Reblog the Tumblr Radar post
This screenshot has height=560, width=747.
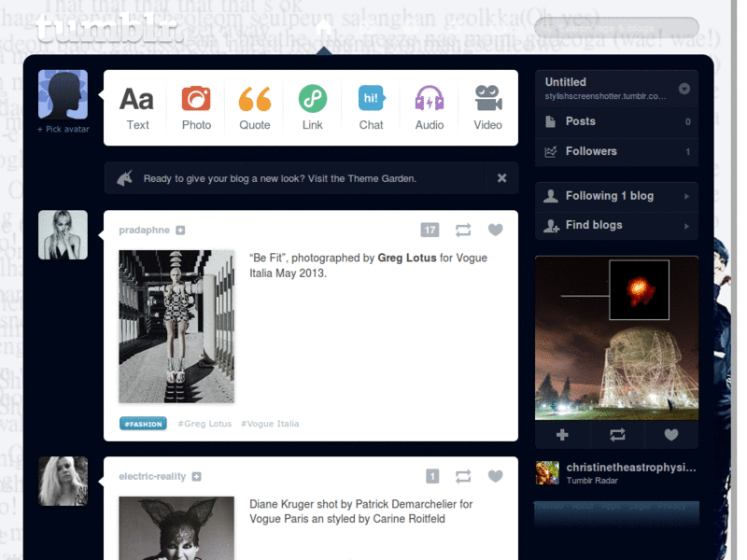point(617,435)
